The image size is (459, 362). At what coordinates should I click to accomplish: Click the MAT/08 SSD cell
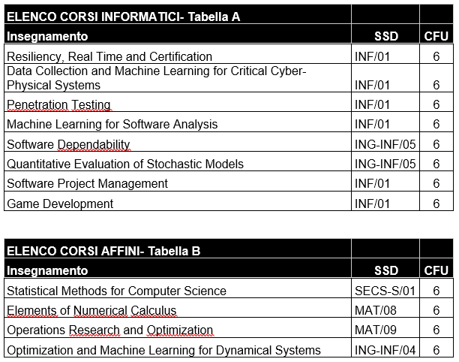click(385, 308)
